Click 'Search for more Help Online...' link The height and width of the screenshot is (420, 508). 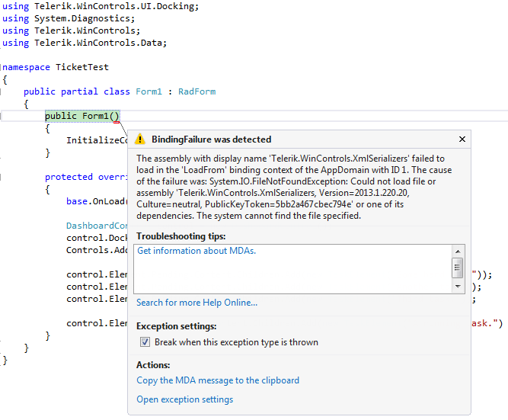coord(196,303)
